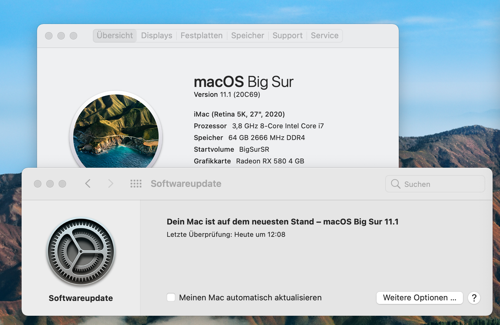Zoom the Softwareupdate window

[62, 184]
